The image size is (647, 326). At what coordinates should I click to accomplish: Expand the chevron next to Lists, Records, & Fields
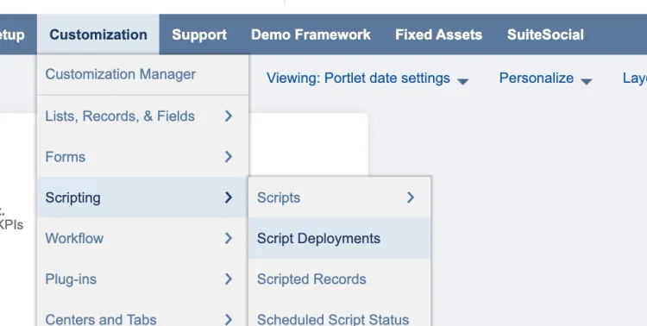(229, 116)
